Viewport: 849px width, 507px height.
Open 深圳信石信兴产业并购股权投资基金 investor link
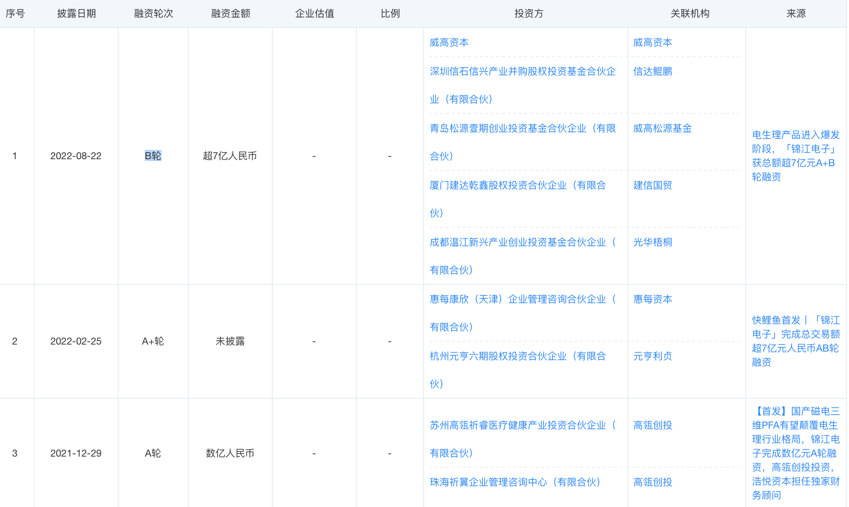[523, 85]
